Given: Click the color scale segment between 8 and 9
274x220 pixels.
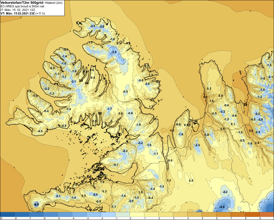Looking at the screenshot, I should [x=252, y=214].
